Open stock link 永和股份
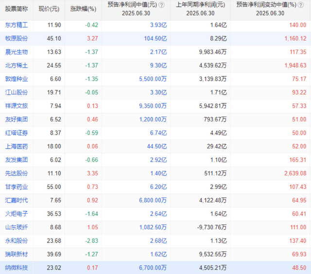 17,240
